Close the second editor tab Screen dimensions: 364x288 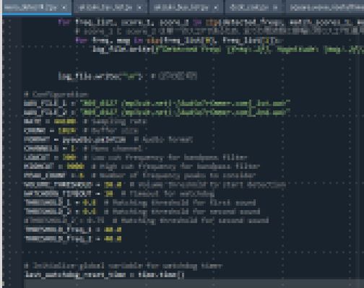point(139,8)
